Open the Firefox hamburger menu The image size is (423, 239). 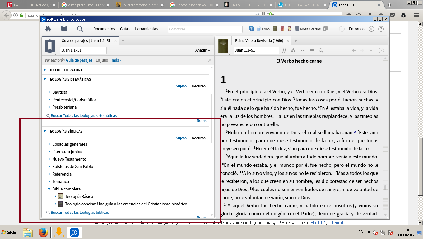tap(416, 15)
